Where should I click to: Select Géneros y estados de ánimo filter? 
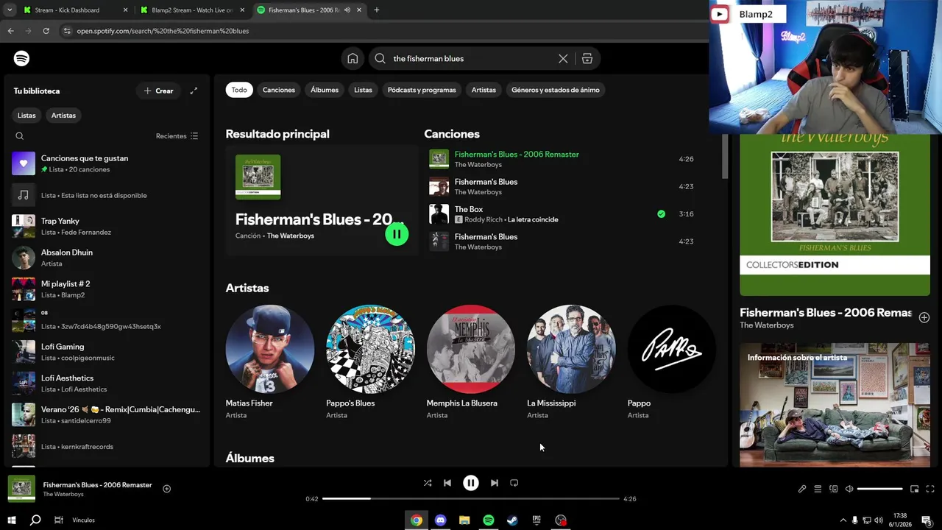point(556,90)
